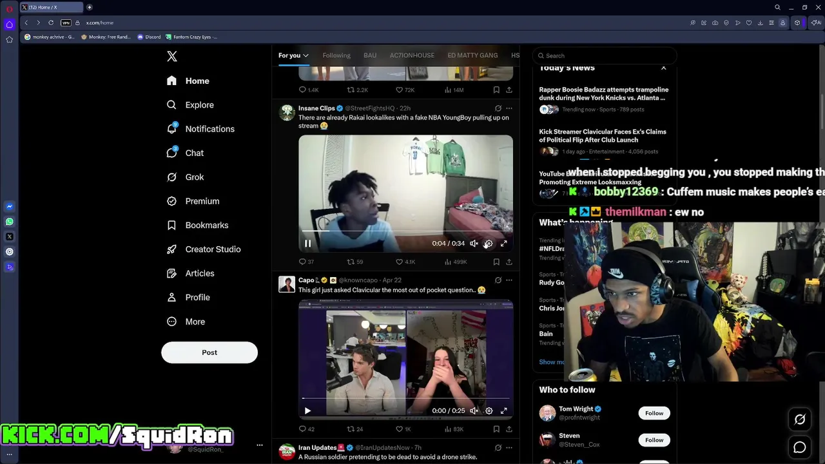The image size is (825, 464).
Task: Seek on Capo video progress bar
Action: pos(405,398)
